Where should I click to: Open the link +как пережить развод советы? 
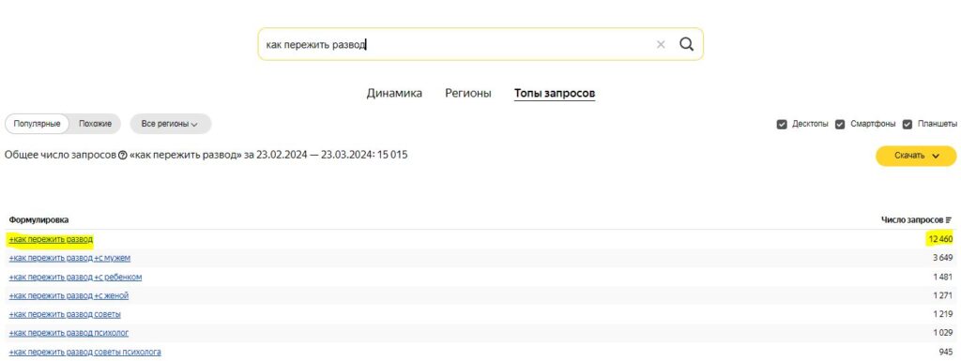pyautogui.click(x=65, y=314)
